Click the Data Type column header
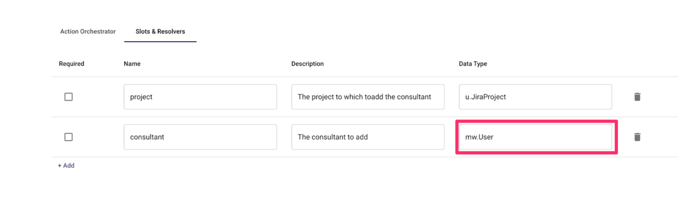Viewport: 700px width, 204px height. click(x=473, y=64)
